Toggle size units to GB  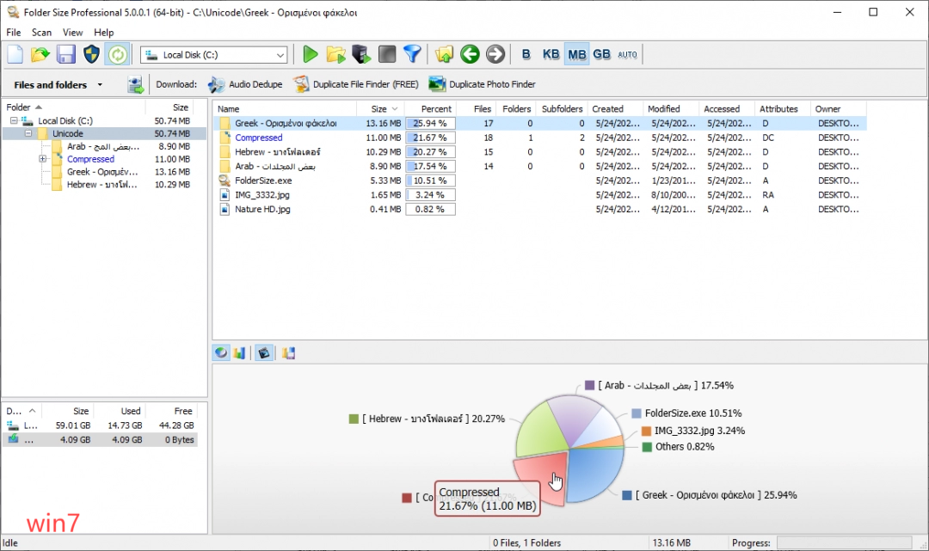tap(601, 53)
